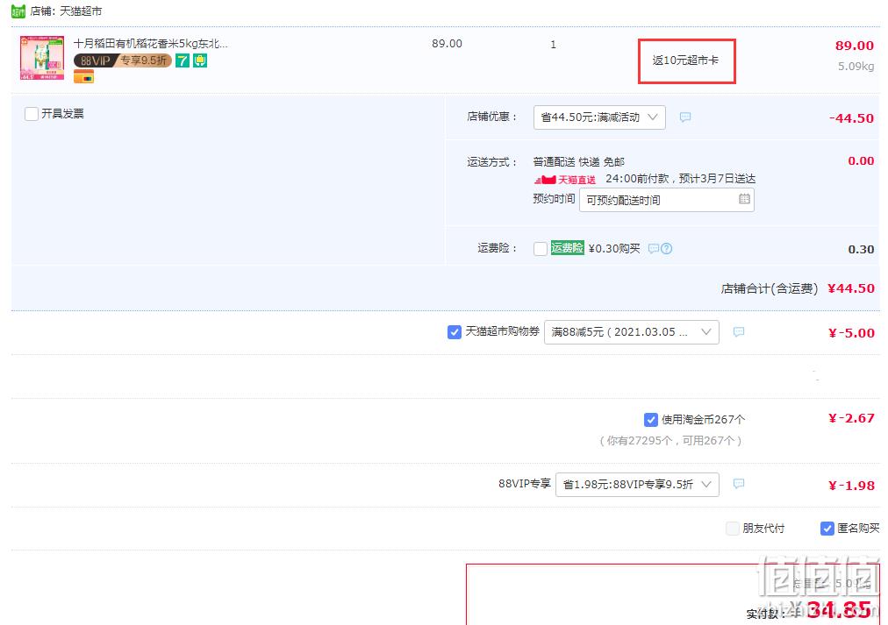Screen dimensions: 888x625
Task: Click the item total price 89.00 in red
Action: [855, 46]
